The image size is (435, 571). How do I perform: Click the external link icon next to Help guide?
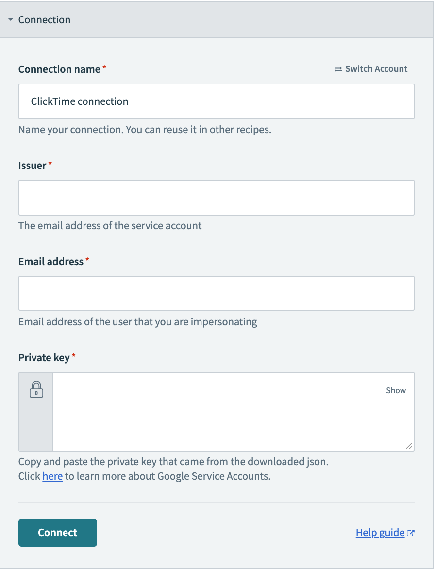pos(411,533)
